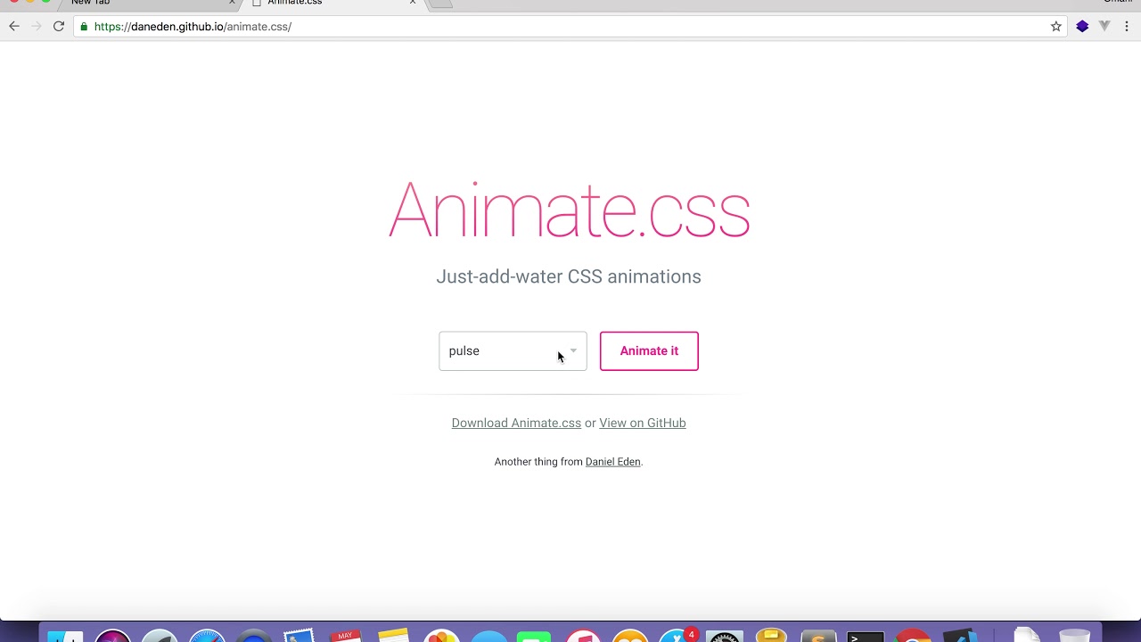Open the pulse animation dropdown
The image size is (1141, 642).
(x=513, y=351)
